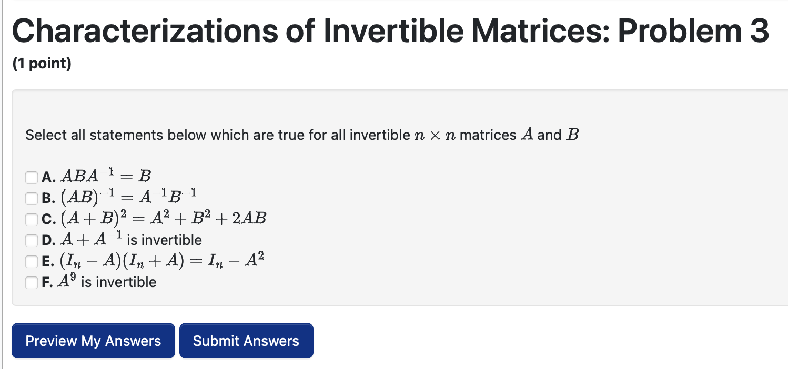The image size is (788, 369).
Task: Click Preview My Answers button
Action: pyautogui.click(x=93, y=341)
